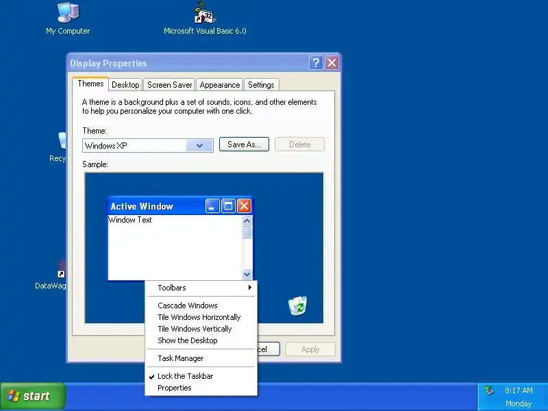
Task: Click the sample Active Window minimize button
Action: (x=212, y=206)
